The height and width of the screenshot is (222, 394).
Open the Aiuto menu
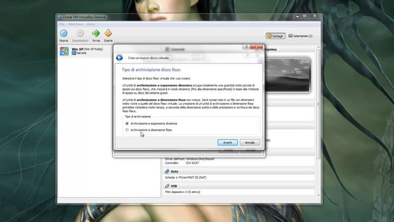coord(90,24)
